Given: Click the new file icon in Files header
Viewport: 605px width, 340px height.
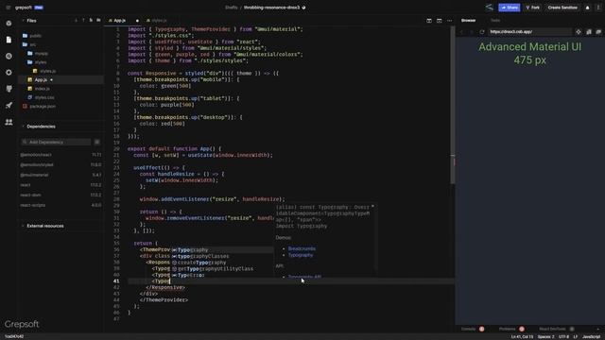Looking at the screenshot, I should tap(91, 21).
